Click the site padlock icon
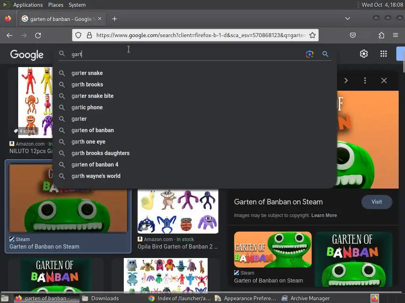The image size is (405, 303). pyautogui.click(x=89, y=35)
